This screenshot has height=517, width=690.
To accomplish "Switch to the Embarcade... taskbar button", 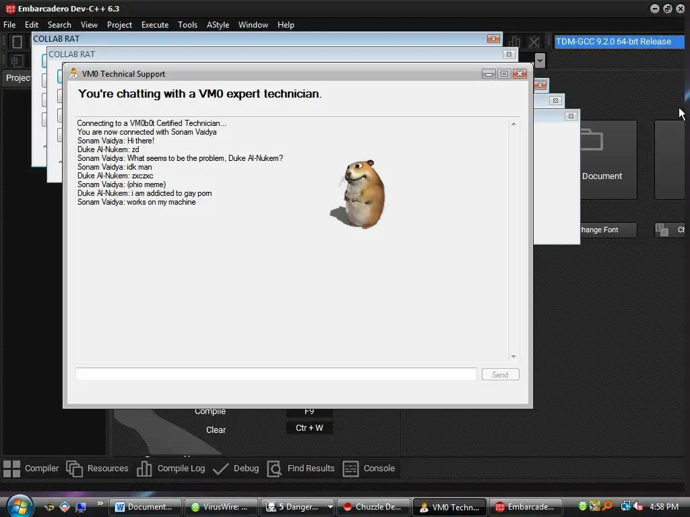I will (526, 507).
